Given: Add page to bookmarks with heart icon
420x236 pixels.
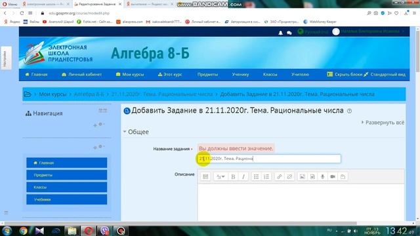Looking at the screenshot, I should [x=396, y=13].
